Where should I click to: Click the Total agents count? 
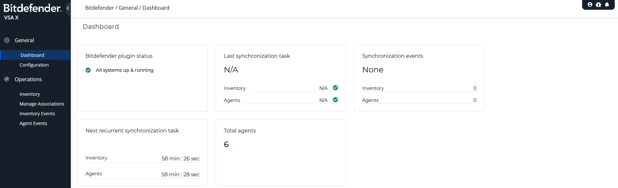[226, 144]
